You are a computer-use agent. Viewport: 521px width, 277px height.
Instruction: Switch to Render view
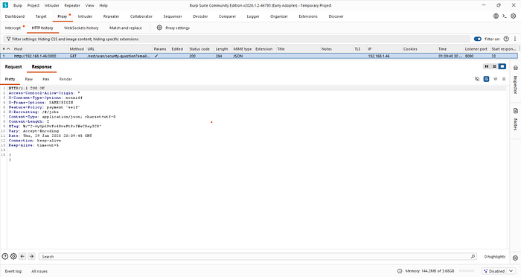[65, 79]
